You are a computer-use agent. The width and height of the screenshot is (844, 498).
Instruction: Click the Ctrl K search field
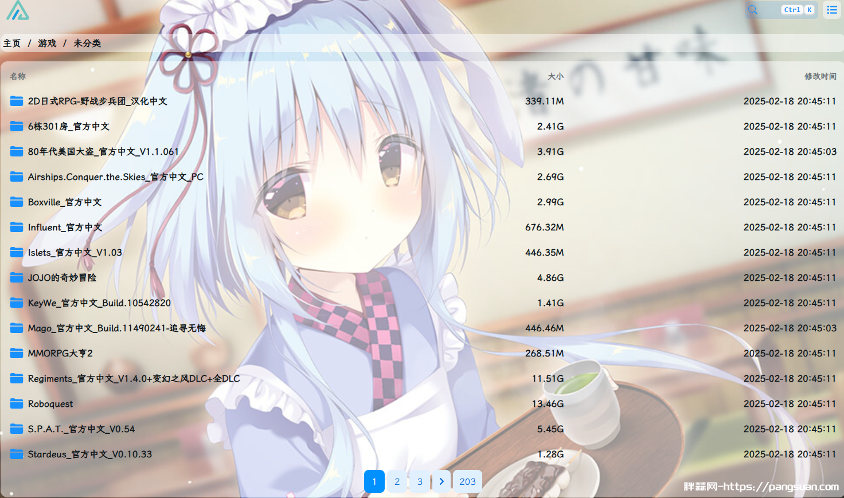click(783, 10)
